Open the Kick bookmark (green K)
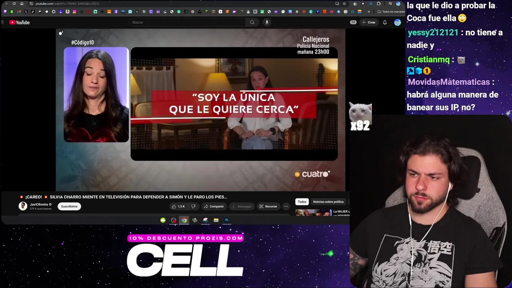 (x=12, y=12)
